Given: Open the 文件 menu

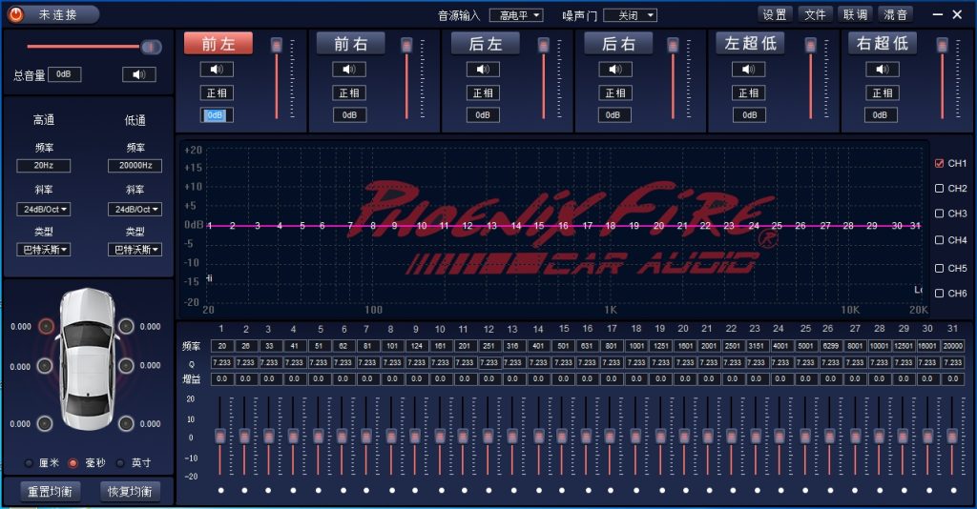Looking at the screenshot, I should [x=815, y=14].
